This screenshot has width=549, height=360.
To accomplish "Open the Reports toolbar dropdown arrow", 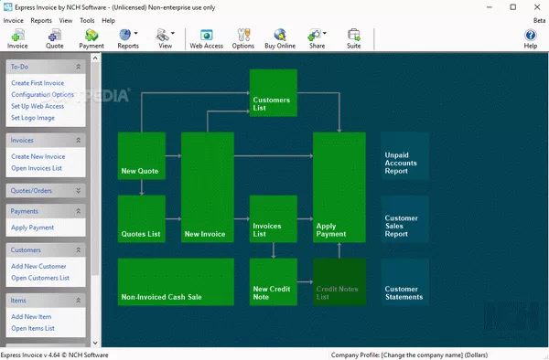I will (135, 34).
